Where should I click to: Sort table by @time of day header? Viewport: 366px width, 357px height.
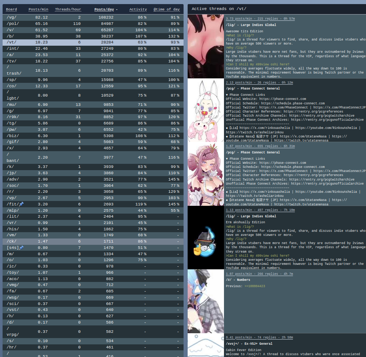click(166, 9)
